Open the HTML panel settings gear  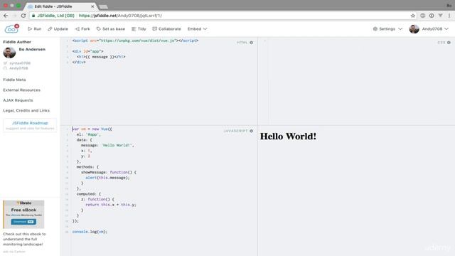pyautogui.click(x=251, y=43)
